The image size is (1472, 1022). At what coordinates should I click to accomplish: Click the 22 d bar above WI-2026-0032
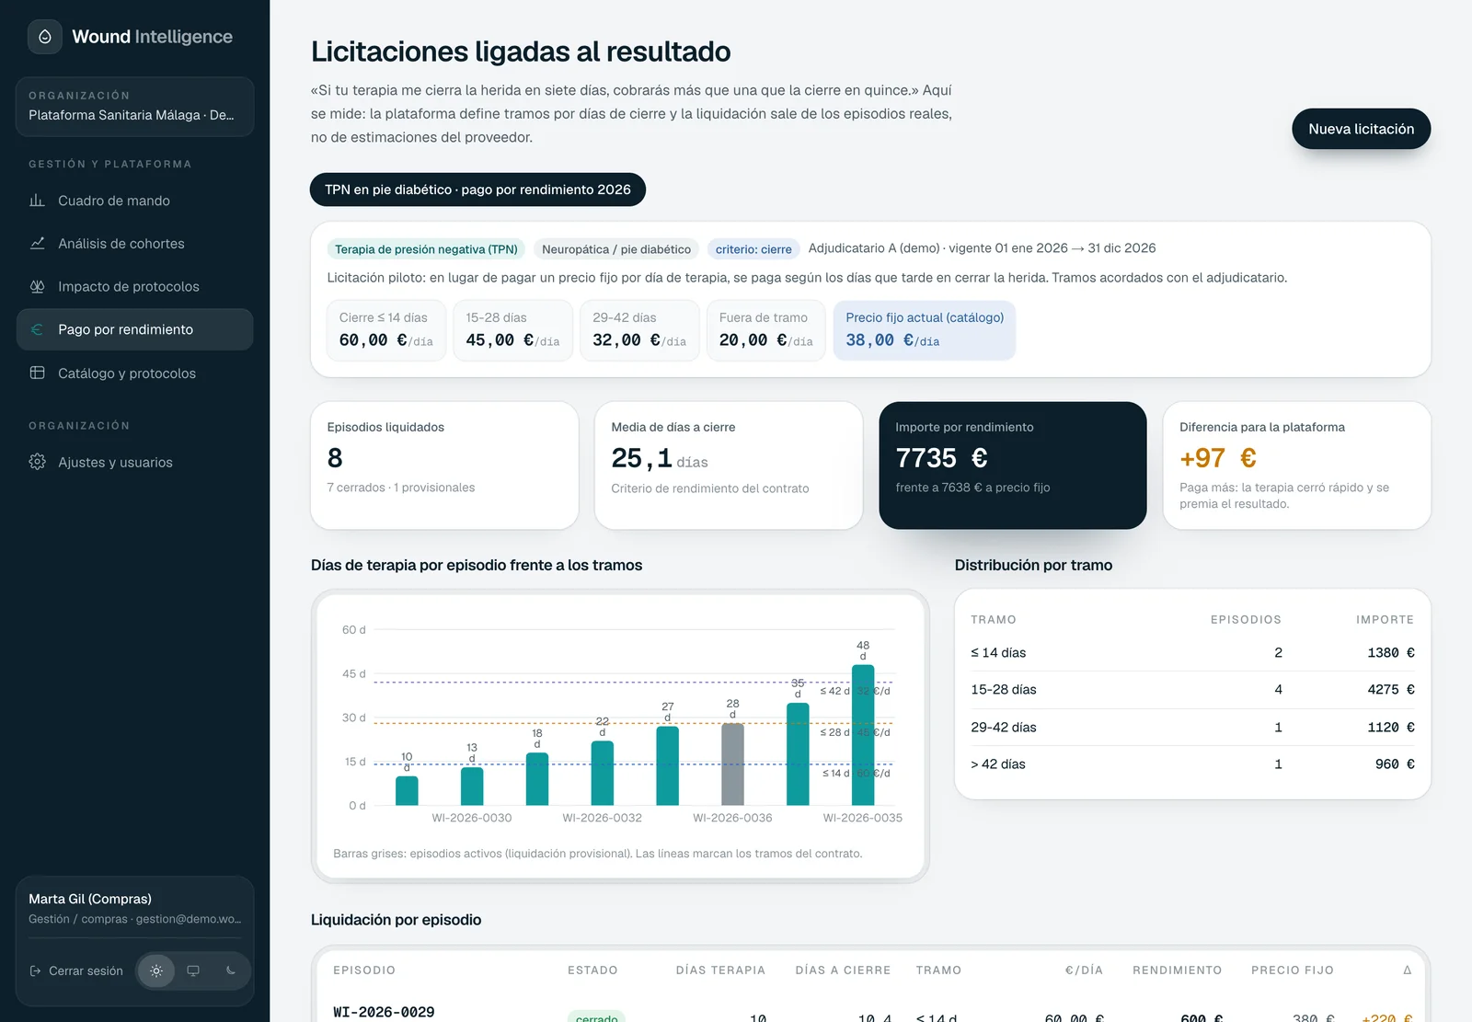[603, 773]
